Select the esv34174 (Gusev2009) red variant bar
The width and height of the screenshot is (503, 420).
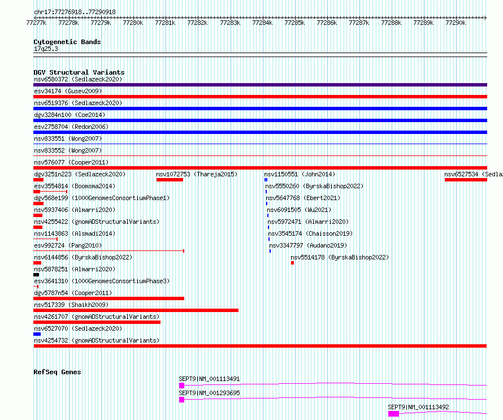click(x=260, y=97)
